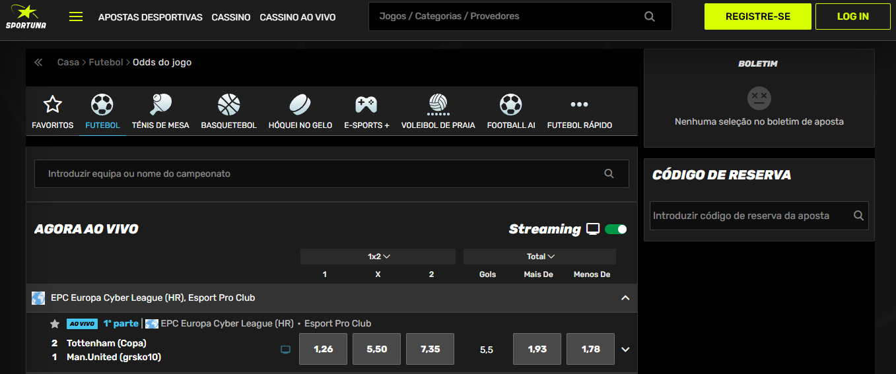Collapse the EPC Europa Cyber League section

click(625, 298)
